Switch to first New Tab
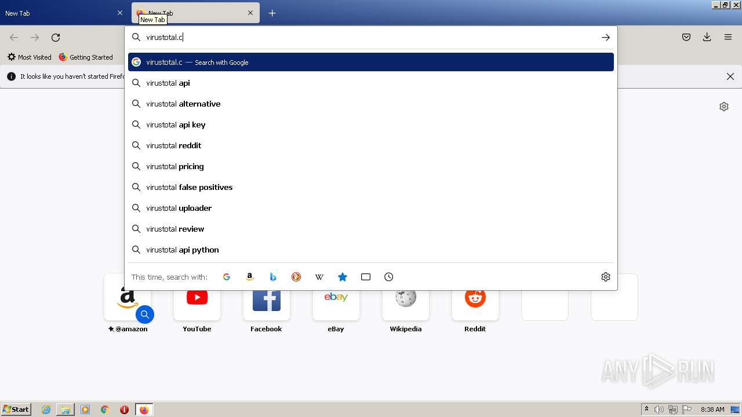The width and height of the screenshot is (742, 417). click(x=64, y=13)
